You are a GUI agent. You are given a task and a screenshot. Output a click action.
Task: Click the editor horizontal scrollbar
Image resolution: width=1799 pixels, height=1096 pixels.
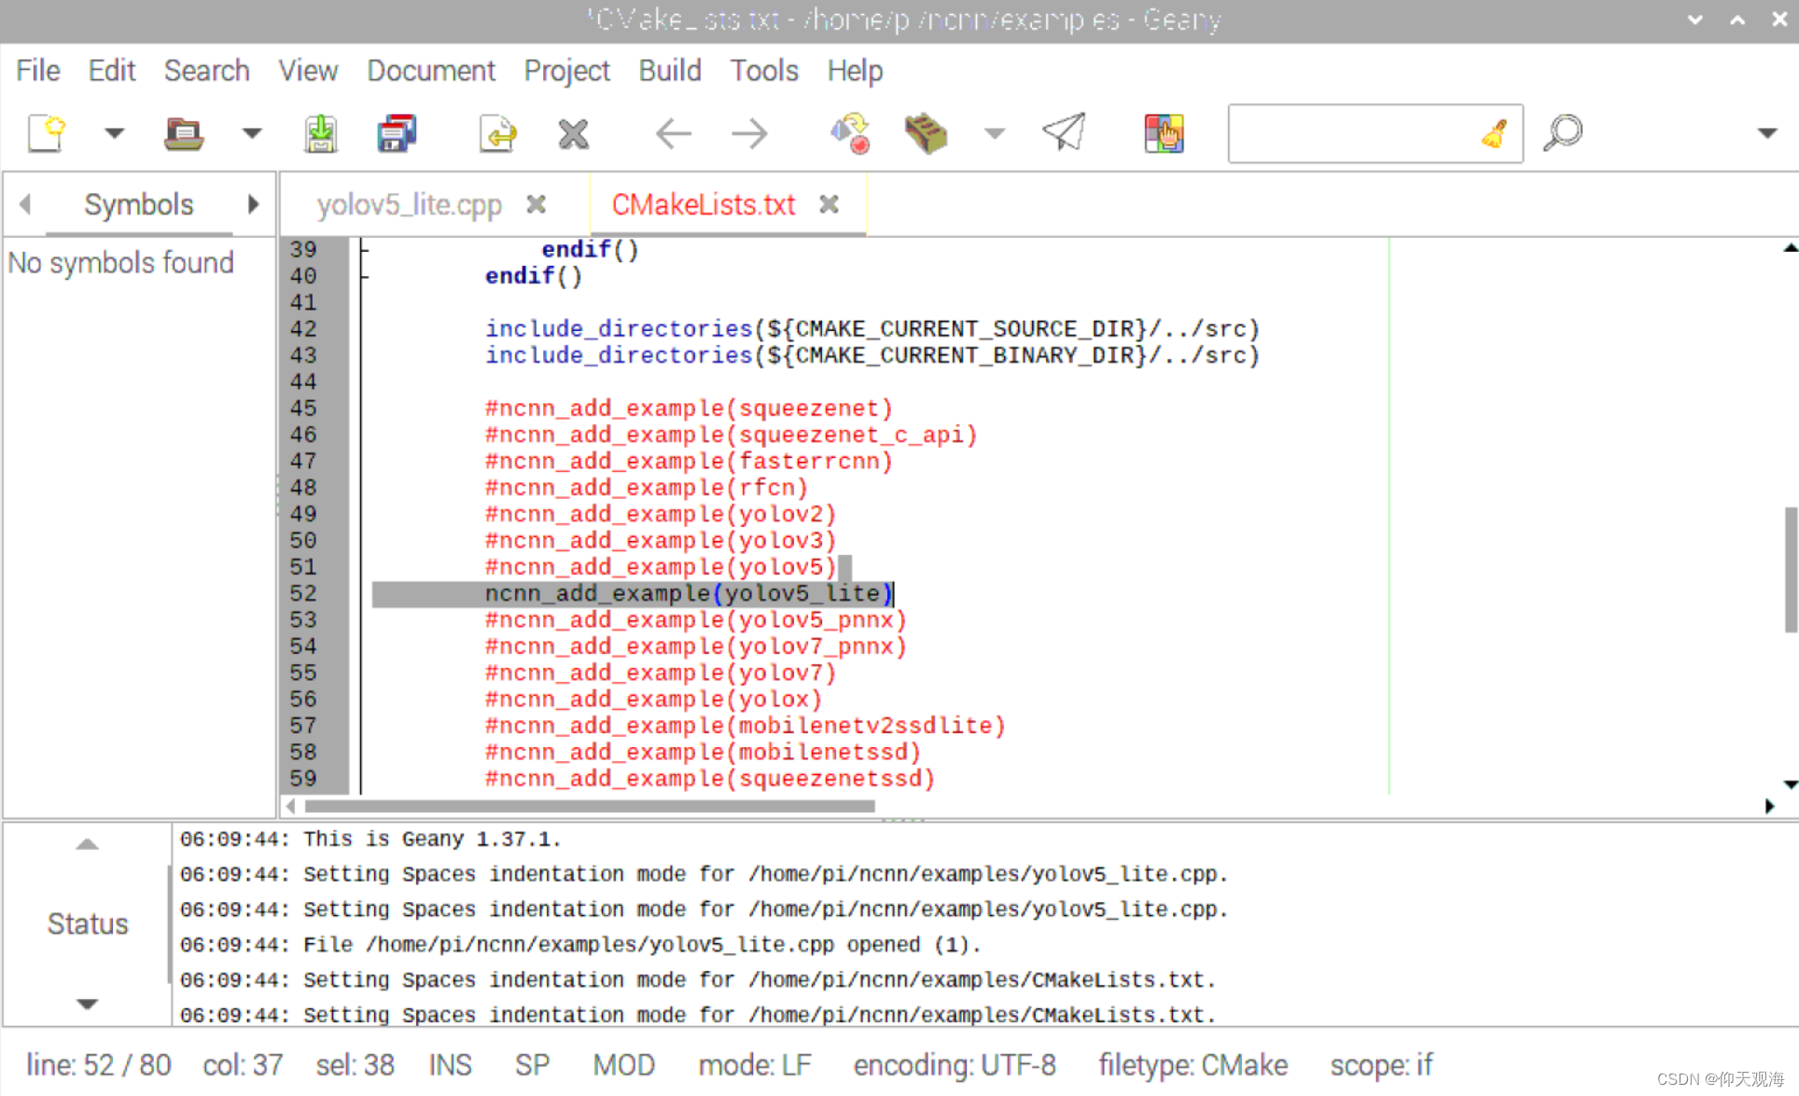pyautogui.click(x=590, y=806)
